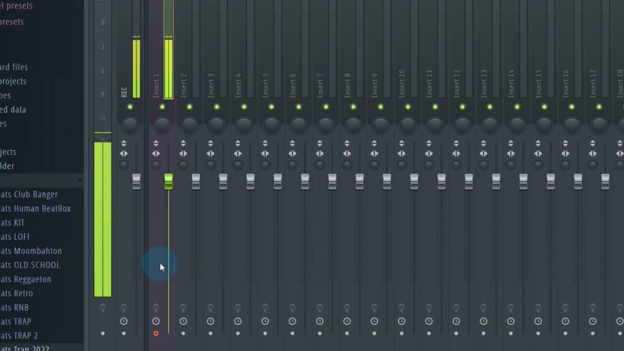
Task: Swap left/right channels on Insert 6
Action: tap(292, 154)
